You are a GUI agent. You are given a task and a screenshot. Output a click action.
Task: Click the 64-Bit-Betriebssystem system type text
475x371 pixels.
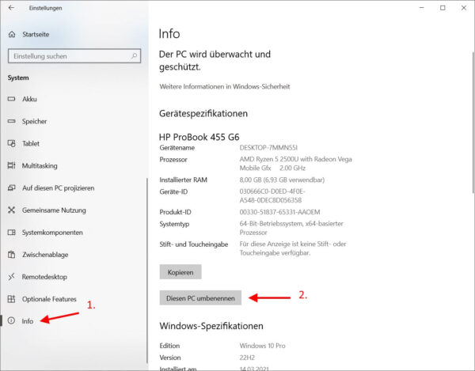point(291,228)
